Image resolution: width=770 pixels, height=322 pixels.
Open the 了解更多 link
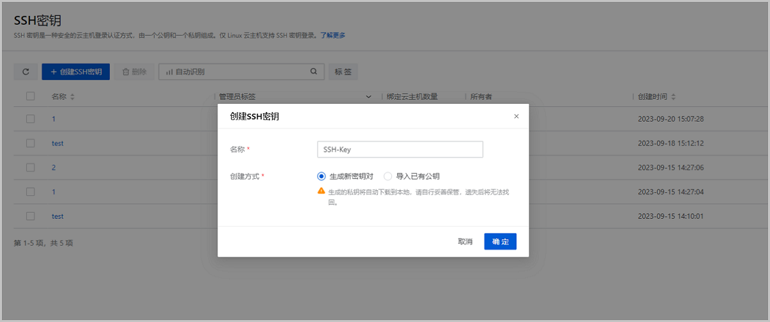[x=333, y=35]
